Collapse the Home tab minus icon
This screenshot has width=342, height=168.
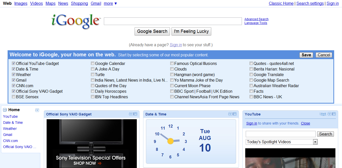[x=5, y=110]
